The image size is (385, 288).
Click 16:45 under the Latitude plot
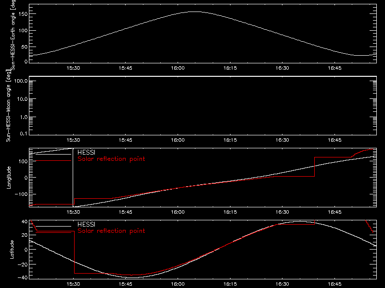pos(334,284)
